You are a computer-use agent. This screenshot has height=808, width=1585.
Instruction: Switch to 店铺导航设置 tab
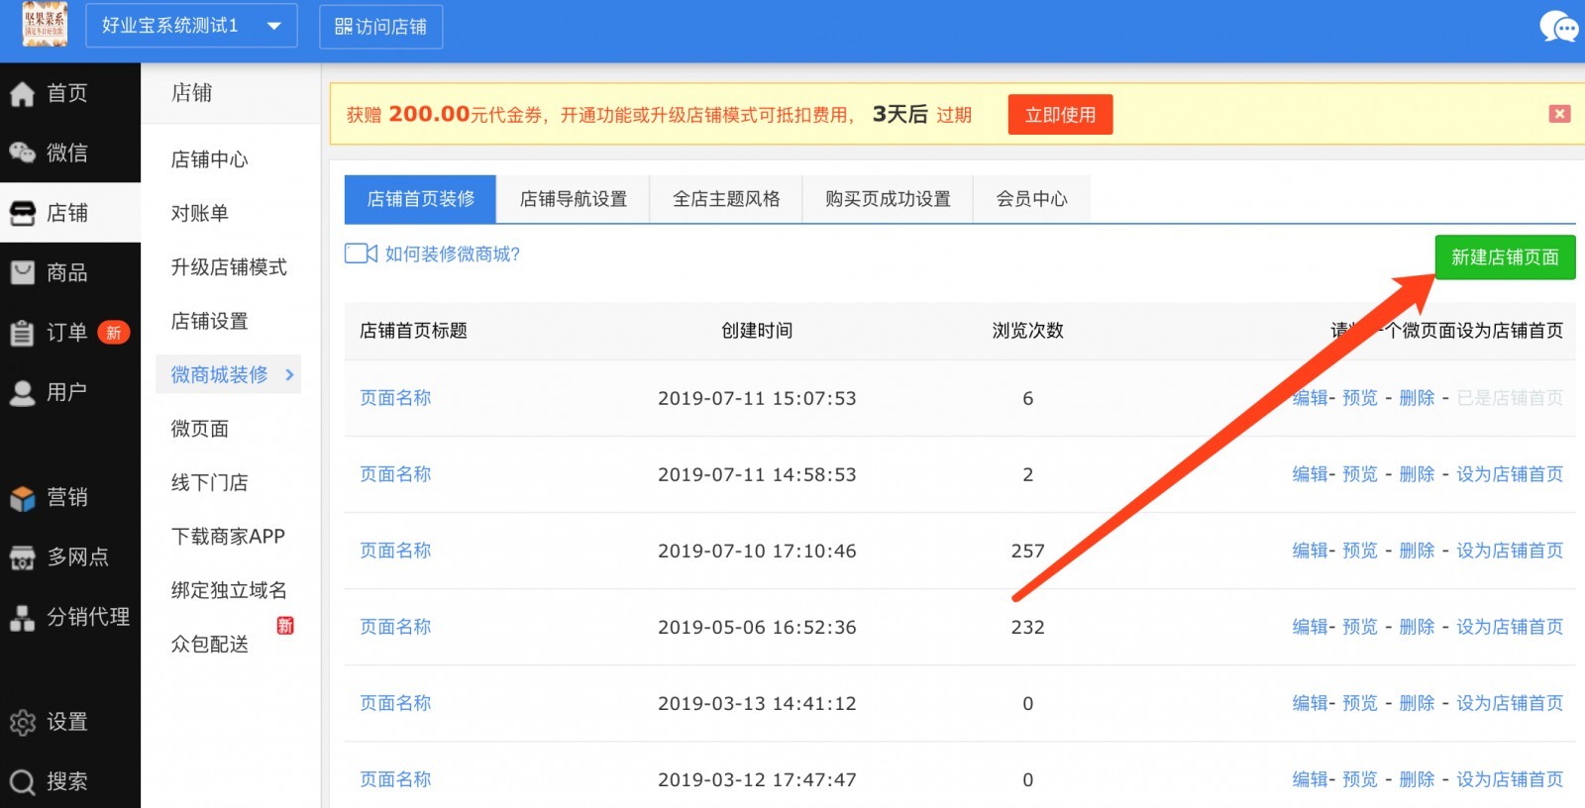pos(574,199)
